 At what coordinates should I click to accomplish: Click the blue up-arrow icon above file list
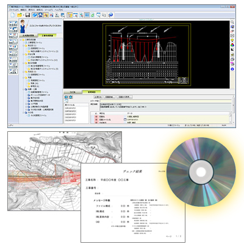tap(71, 97)
